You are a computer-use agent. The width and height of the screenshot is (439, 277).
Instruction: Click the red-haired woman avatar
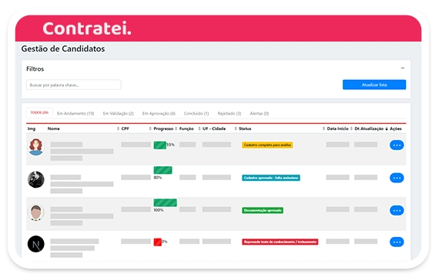coord(36,147)
